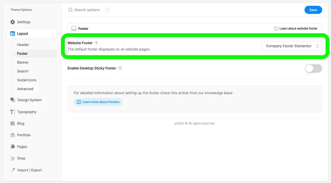The width and height of the screenshot is (331, 183).
Task: Click the Enable Desktop Sticky Footer label
Action: 92,68
